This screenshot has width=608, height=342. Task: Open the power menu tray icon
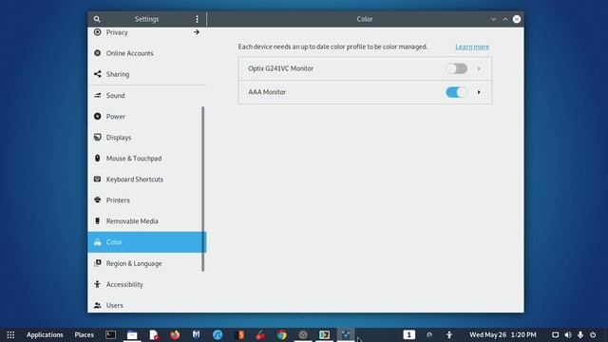(593, 334)
